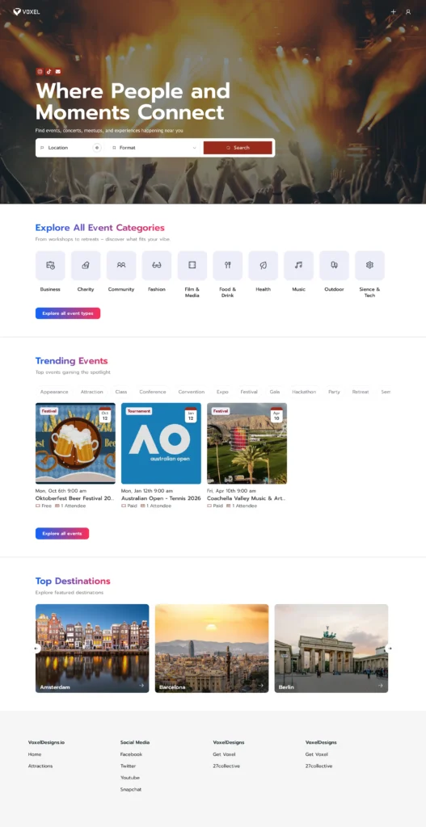This screenshot has width=426, height=827.
Task: Select the Music category icon
Action: point(299,265)
